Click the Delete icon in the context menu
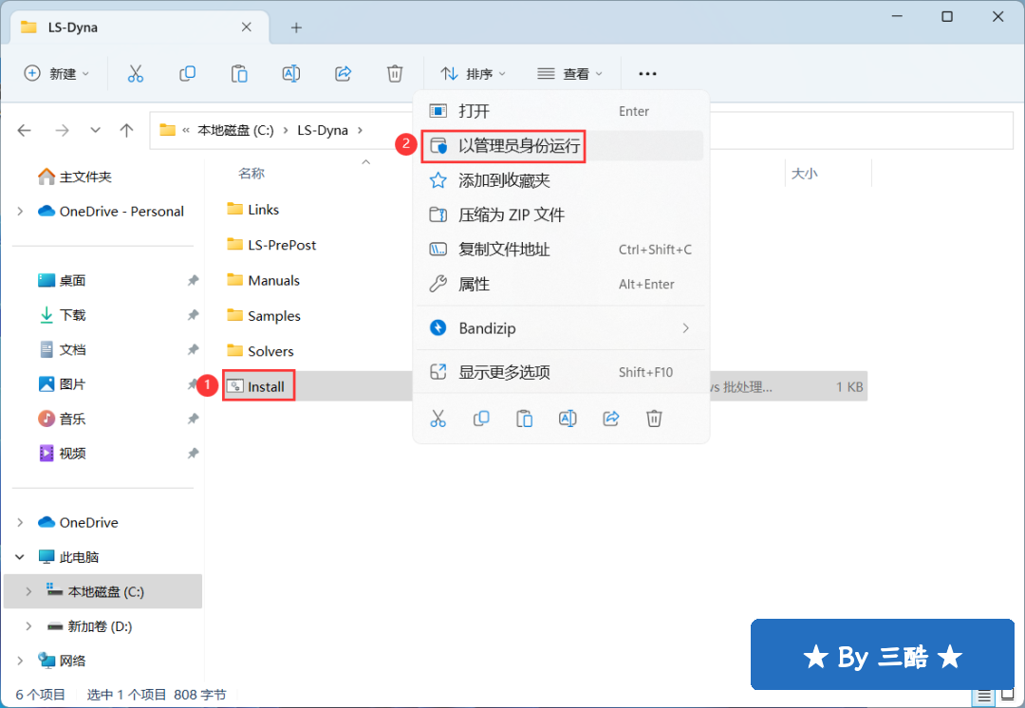 654,419
